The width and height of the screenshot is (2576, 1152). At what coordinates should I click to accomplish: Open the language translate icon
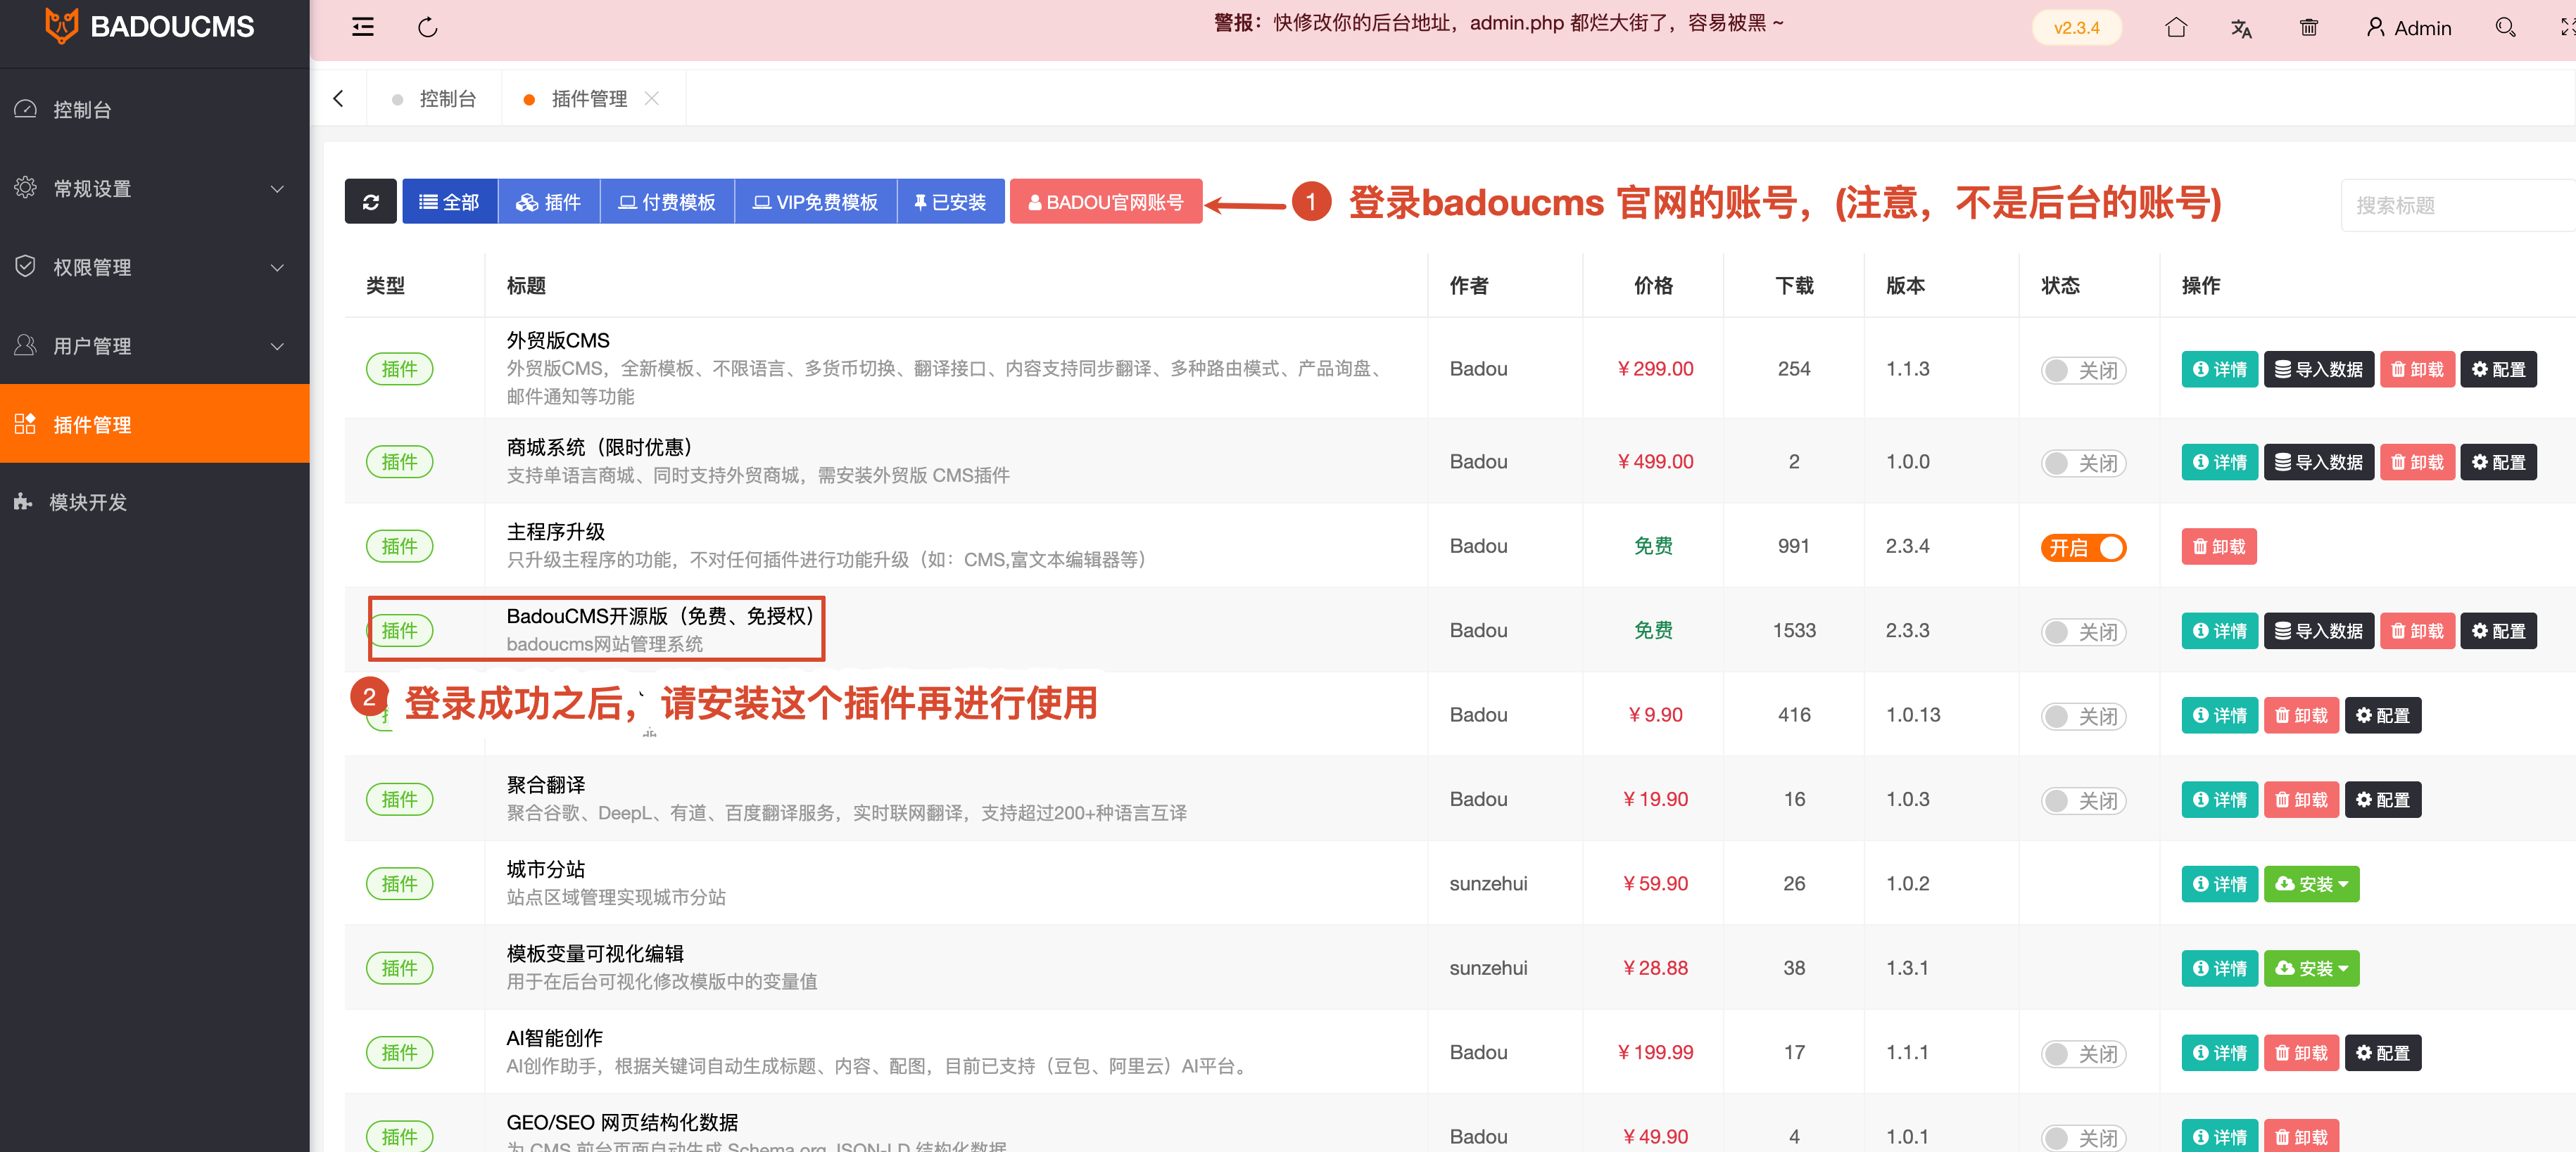[x=2241, y=28]
